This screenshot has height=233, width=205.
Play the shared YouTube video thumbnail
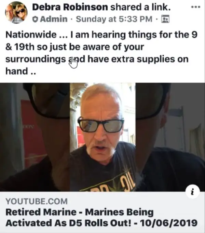(102, 137)
